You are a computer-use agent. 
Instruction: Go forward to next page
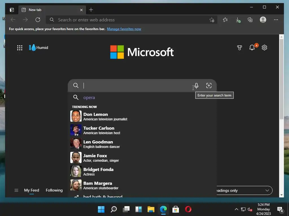coord(25,20)
